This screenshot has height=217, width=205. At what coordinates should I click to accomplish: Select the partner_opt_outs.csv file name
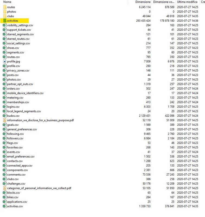tap(20, 84)
